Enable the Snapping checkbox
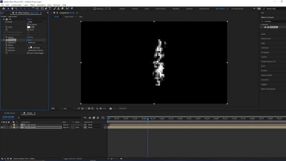 click(x=94, y=9)
